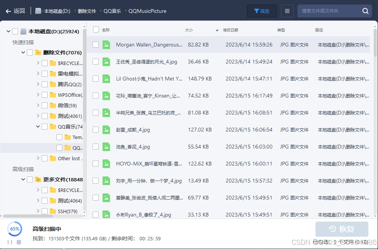Open the list view menu icon
Image resolution: width=378 pixels, height=249 pixels.
[287, 11]
